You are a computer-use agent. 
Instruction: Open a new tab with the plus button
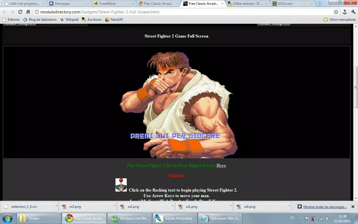319,4
